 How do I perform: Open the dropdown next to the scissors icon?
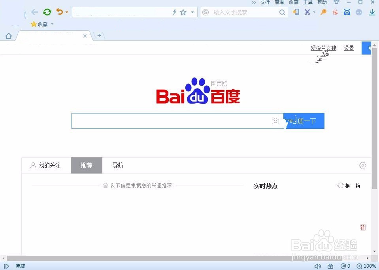pos(313,12)
